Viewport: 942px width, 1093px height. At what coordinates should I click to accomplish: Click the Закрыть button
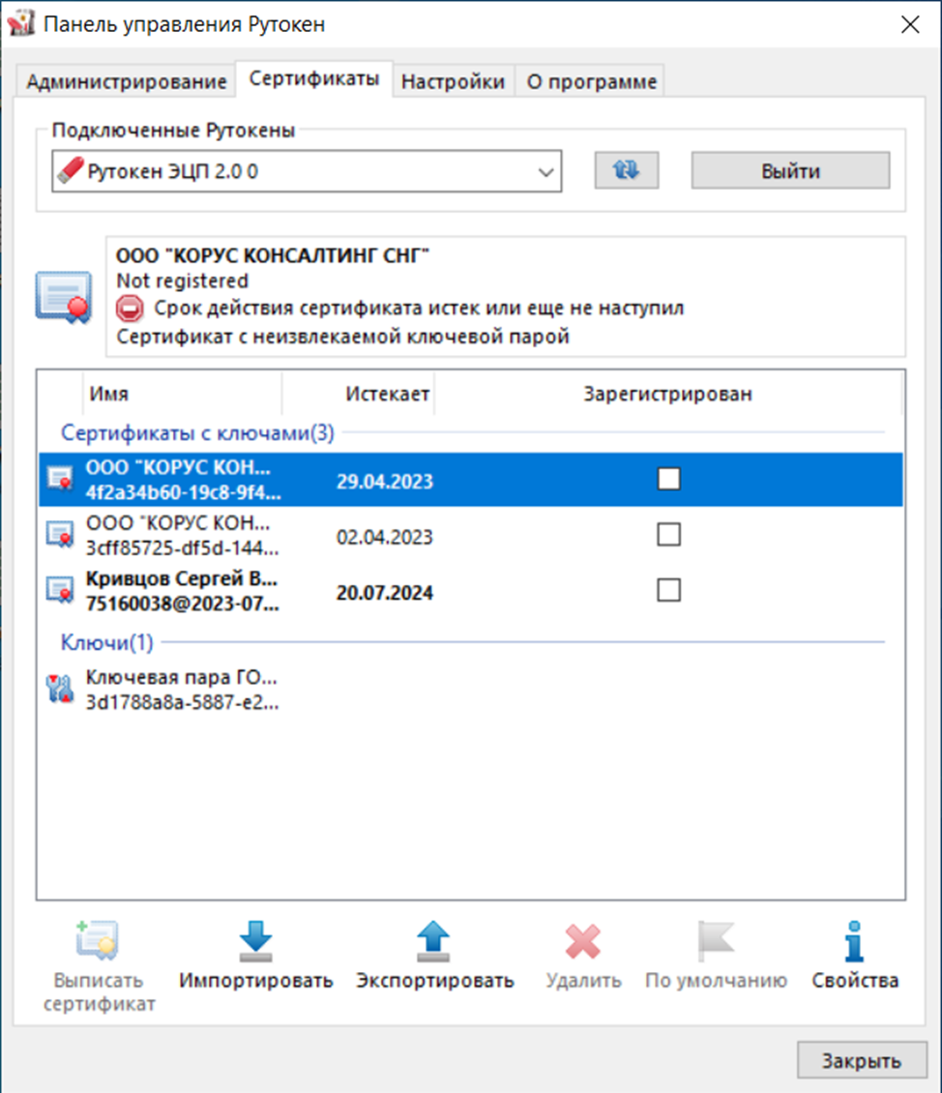pyautogui.click(x=862, y=1060)
